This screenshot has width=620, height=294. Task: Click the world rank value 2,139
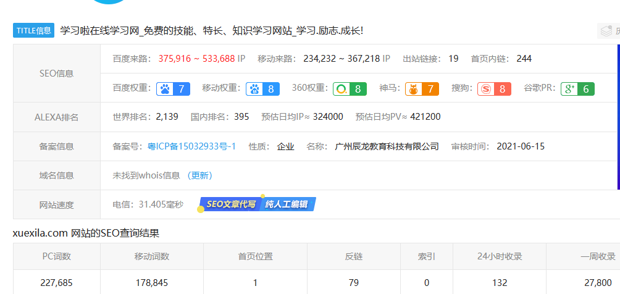click(167, 117)
